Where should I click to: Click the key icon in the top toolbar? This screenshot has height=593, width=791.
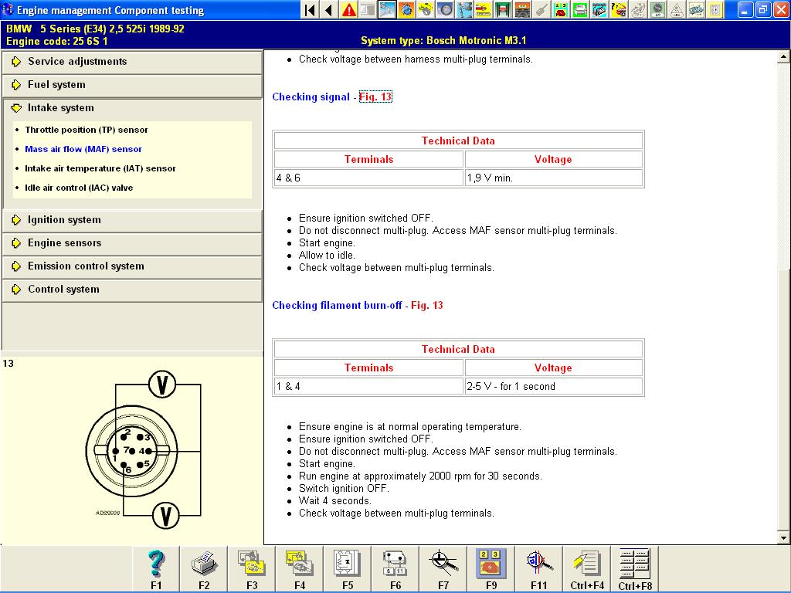coord(541,9)
